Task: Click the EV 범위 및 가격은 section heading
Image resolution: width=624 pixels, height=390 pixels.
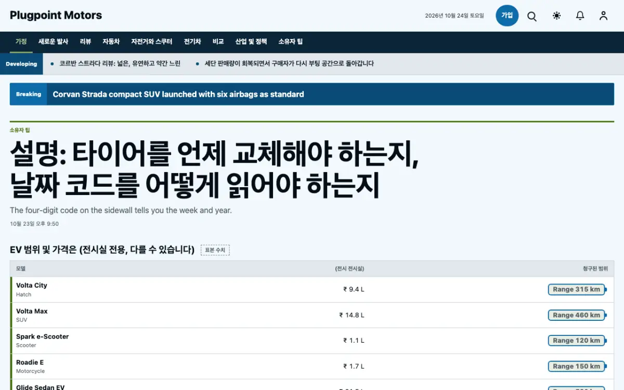Action: click(102, 250)
